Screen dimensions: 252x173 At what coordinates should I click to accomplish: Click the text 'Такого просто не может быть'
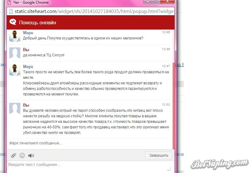click(x=48, y=72)
